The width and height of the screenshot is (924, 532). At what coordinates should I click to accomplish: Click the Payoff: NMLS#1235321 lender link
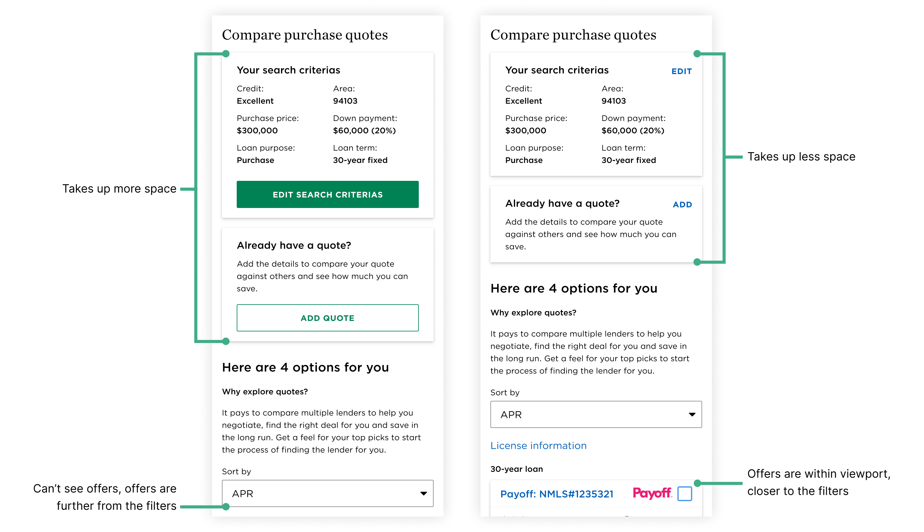[556, 494]
